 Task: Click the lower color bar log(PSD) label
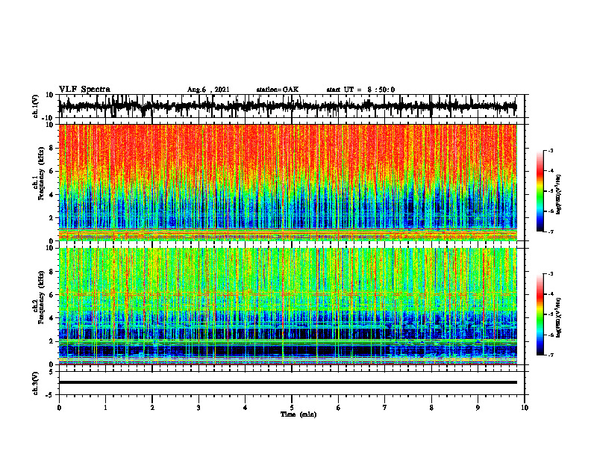[559, 317]
